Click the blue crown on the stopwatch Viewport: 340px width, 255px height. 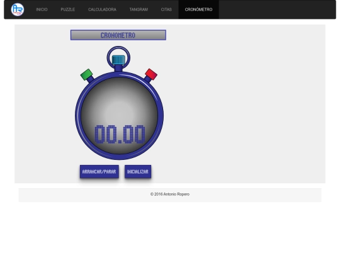pyautogui.click(x=118, y=60)
